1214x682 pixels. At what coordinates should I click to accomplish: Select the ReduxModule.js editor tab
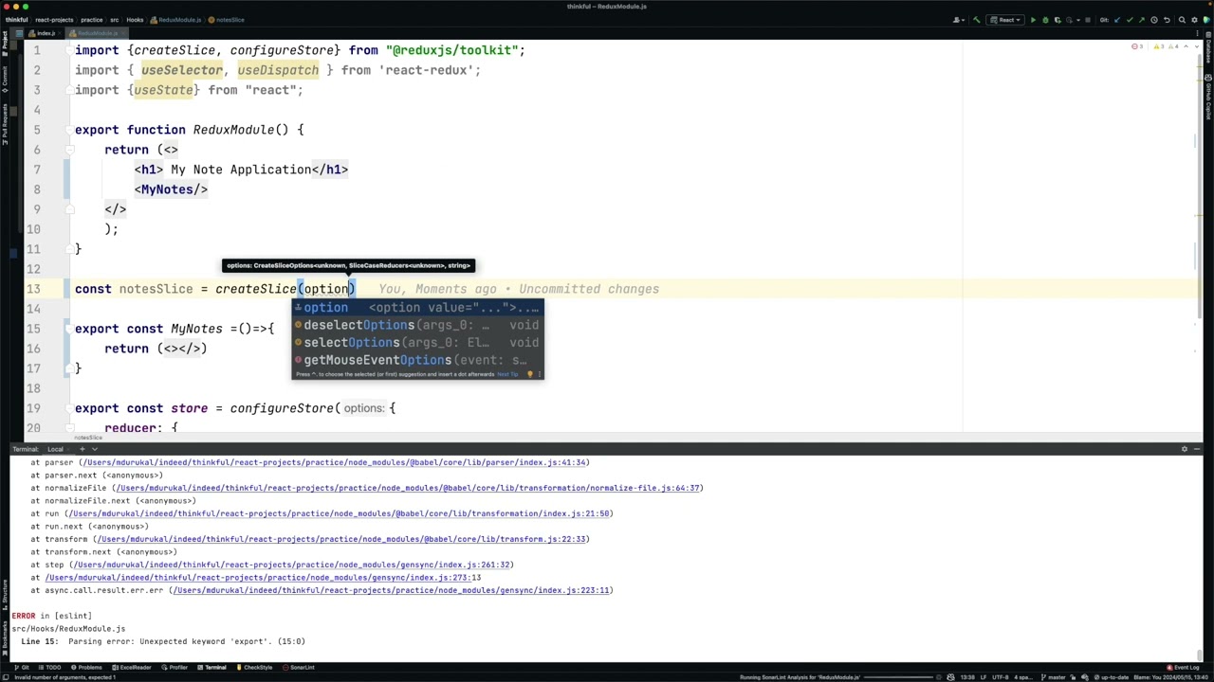click(95, 33)
